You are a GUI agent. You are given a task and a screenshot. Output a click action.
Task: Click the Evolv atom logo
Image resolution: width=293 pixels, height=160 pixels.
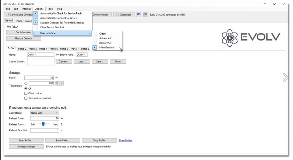pyautogui.click(x=230, y=38)
